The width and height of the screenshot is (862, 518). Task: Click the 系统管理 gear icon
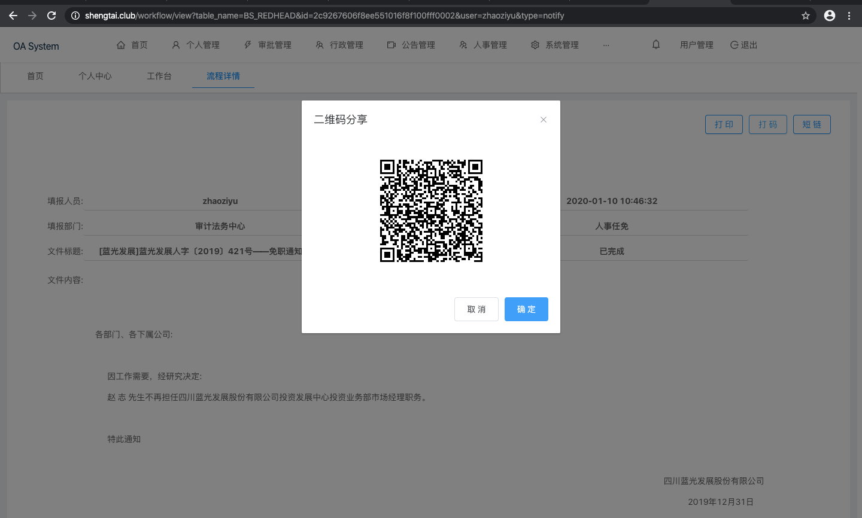(x=535, y=44)
